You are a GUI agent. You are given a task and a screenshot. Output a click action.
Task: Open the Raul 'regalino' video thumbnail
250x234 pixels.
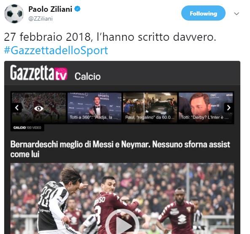click(x=150, y=108)
